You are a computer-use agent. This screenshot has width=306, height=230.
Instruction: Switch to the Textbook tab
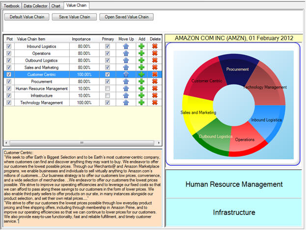tap(11, 6)
